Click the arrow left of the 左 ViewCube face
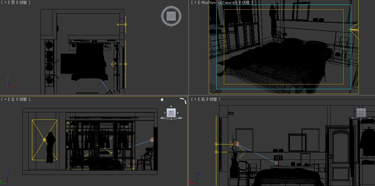The width and height of the screenshot is (375, 186). tap(165, 113)
